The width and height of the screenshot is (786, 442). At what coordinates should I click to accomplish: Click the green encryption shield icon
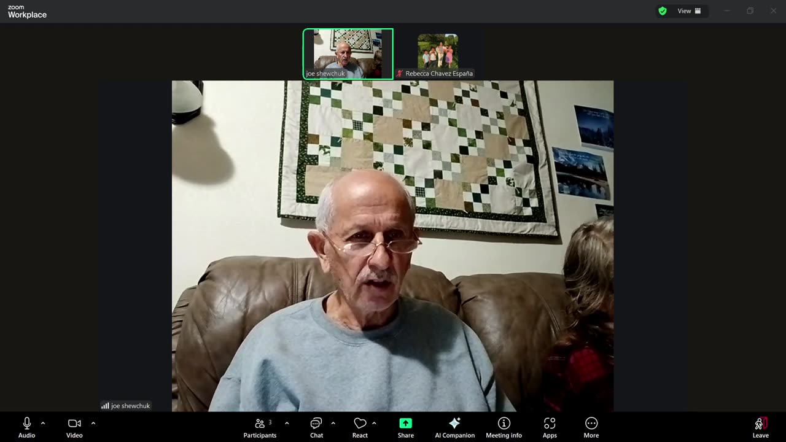coord(663,11)
